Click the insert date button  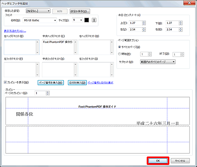pyautogui.click(x=77, y=83)
